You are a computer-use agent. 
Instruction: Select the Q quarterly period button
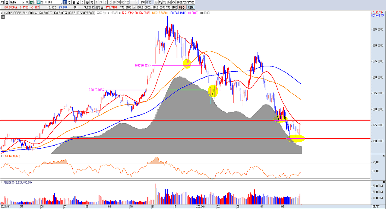point(82,2)
